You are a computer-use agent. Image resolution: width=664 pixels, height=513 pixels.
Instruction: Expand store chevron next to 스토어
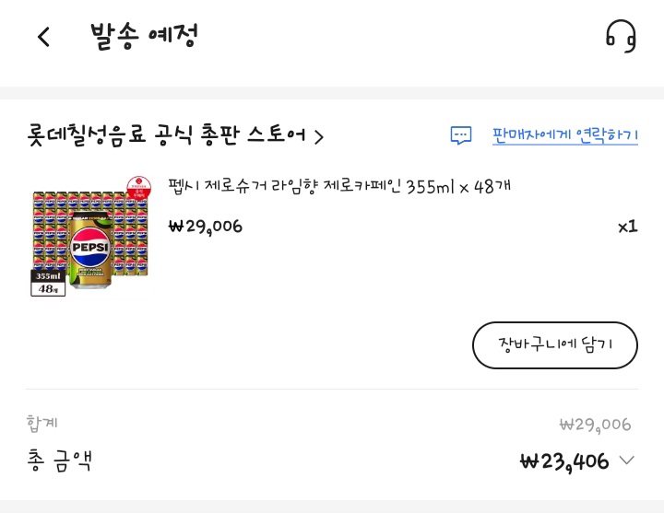319,136
